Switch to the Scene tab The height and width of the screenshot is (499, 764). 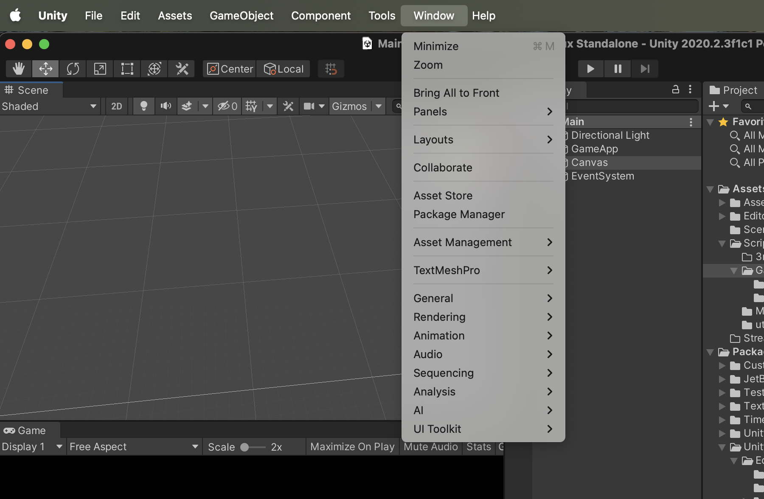[x=31, y=90]
